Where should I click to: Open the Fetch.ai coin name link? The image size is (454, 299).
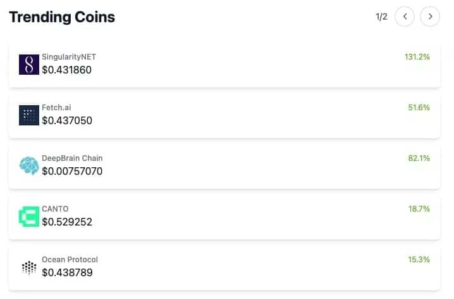pos(56,108)
